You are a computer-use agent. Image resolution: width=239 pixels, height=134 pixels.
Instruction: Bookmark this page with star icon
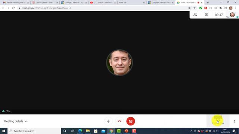[x=195, y=8]
